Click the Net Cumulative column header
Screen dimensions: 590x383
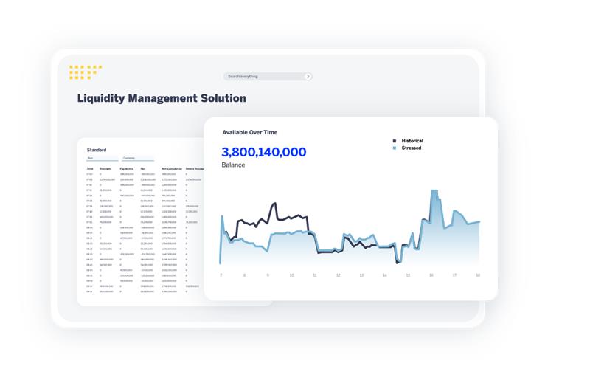pos(172,169)
